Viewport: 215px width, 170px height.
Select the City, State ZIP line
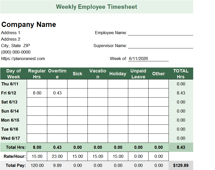pyautogui.click(x=16, y=46)
